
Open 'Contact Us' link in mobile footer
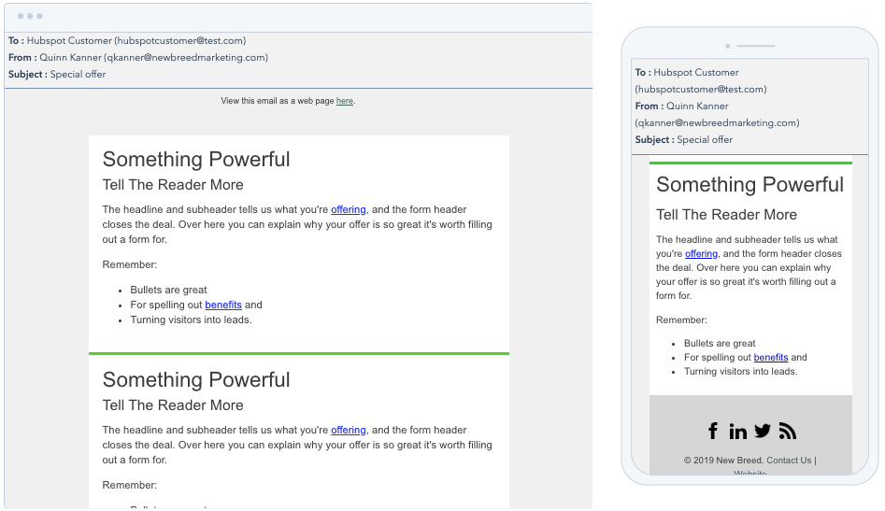(789, 460)
